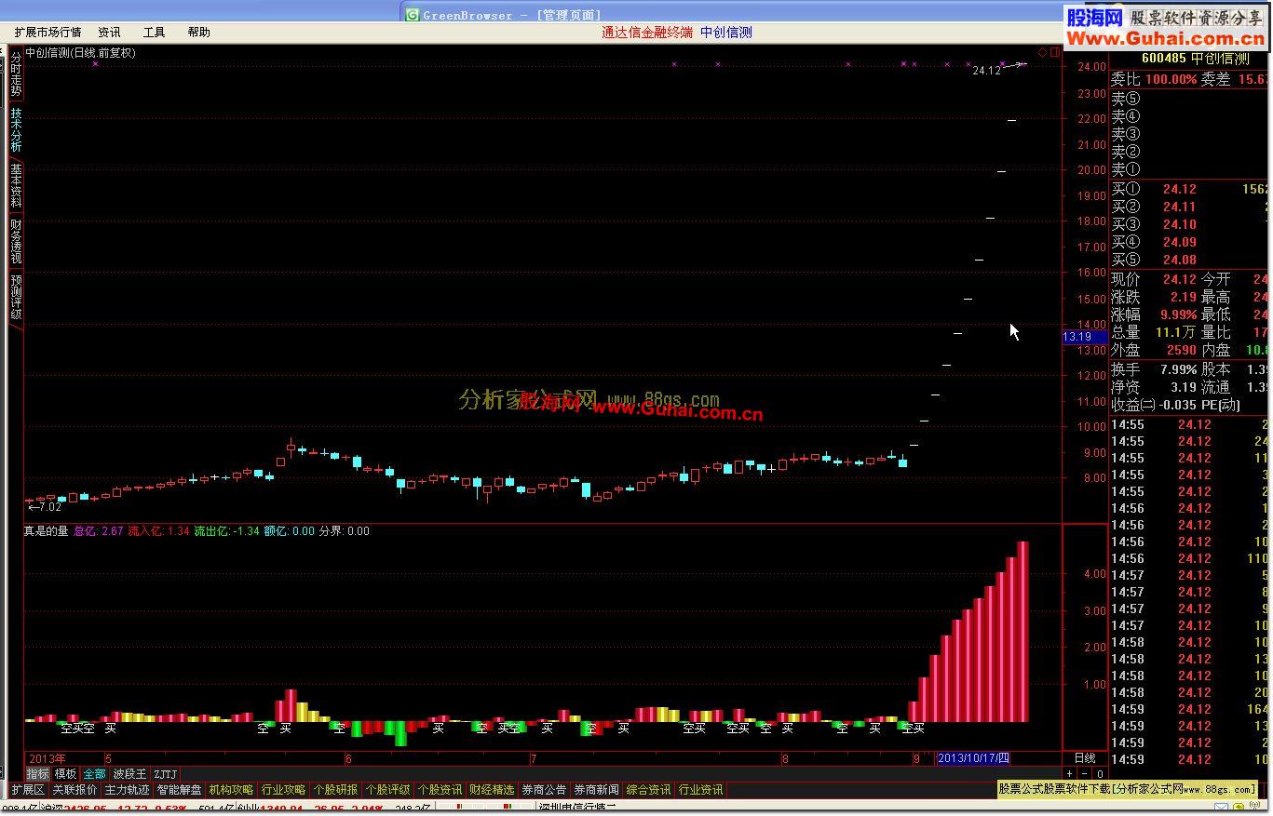Click the 7.02 low price label on chart
The image size is (1273, 816).
pyautogui.click(x=50, y=507)
